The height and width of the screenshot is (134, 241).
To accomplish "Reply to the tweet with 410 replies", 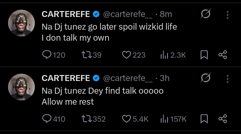I will [47, 119].
